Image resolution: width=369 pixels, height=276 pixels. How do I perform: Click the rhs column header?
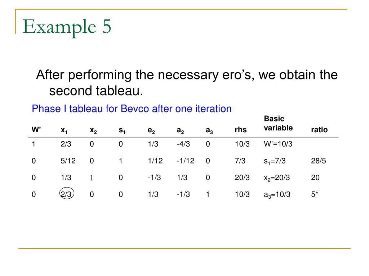240,130
